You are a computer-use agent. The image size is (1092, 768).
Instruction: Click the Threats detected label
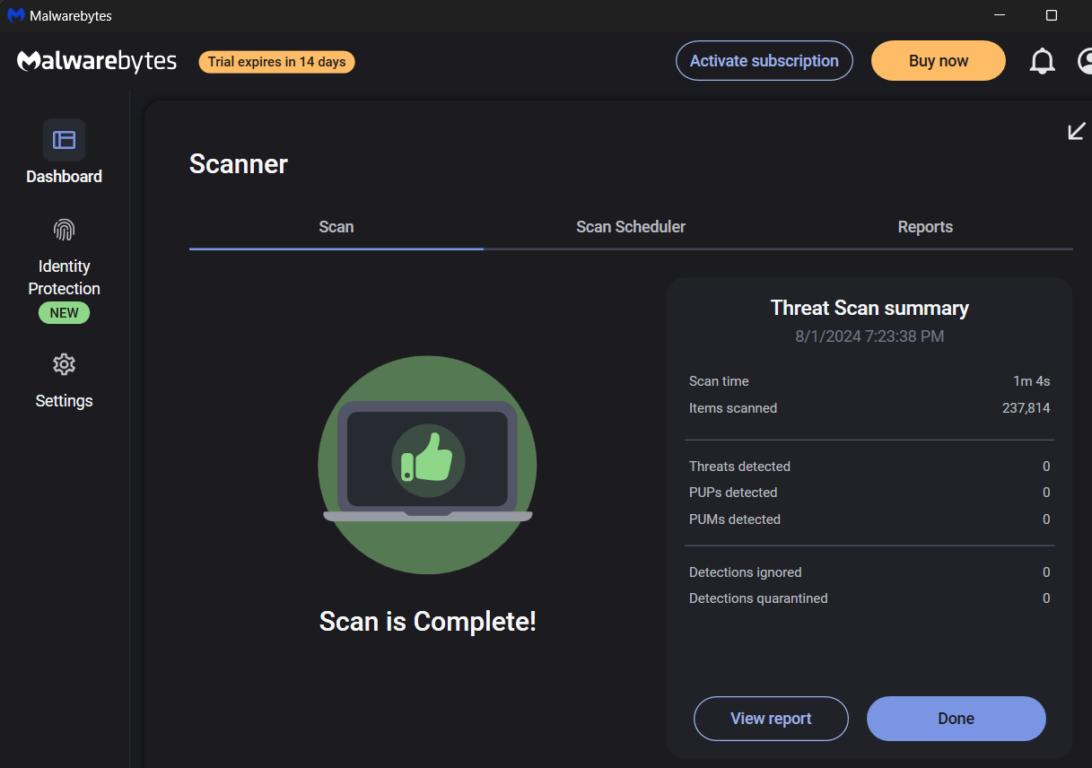click(739, 467)
